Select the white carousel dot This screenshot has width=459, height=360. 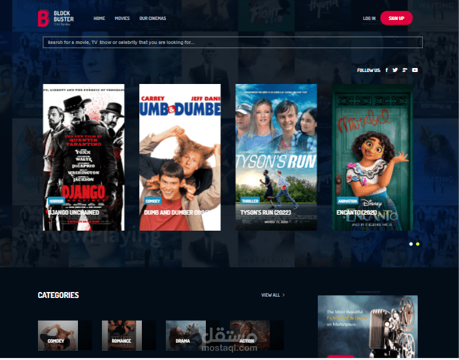tap(411, 244)
